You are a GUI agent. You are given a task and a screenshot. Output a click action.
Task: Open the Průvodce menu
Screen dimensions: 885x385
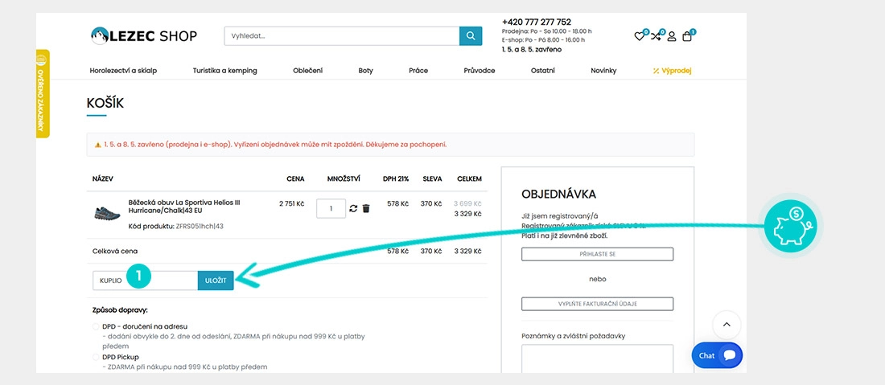[x=480, y=71]
